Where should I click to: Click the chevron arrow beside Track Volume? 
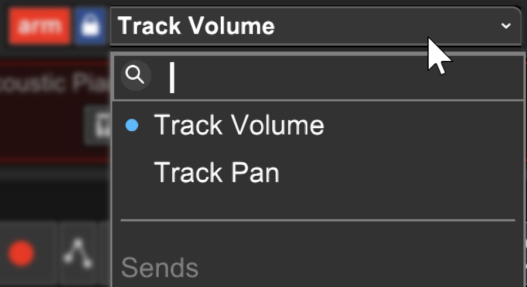[506, 26]
